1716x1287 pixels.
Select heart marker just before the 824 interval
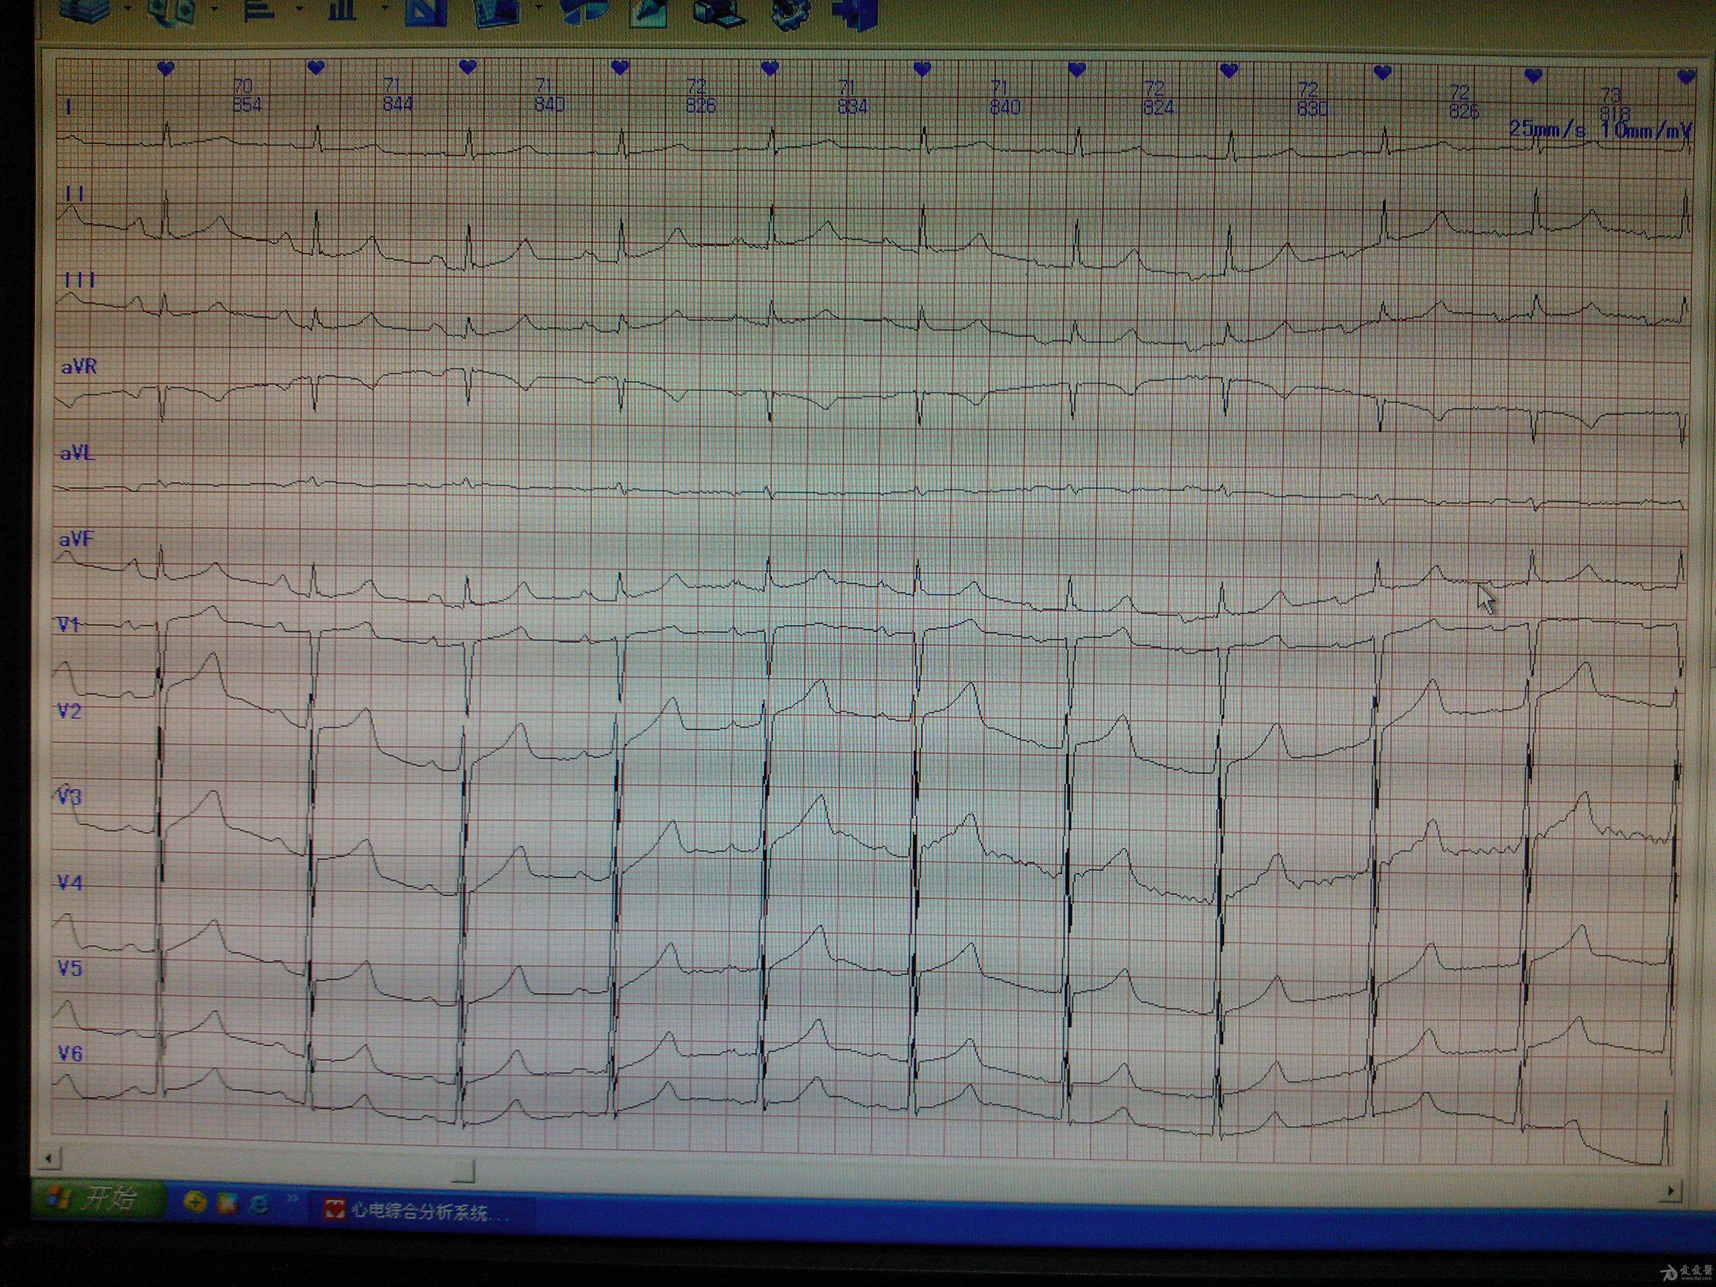point(1076,70)
